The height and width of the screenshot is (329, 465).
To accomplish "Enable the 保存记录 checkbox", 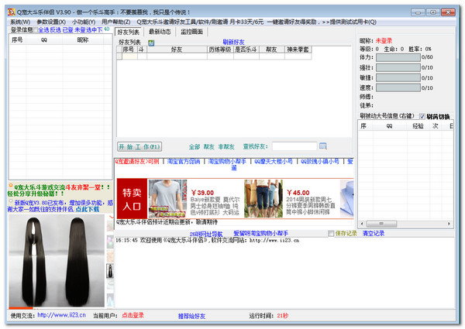I will coord(332,233).
